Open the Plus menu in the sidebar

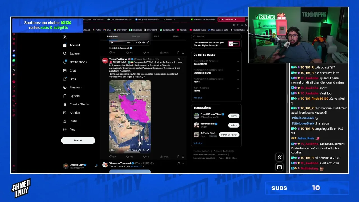coord(69,130)
